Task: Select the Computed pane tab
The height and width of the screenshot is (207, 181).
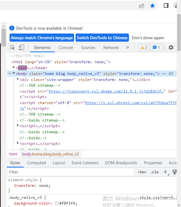Action: (37, 163)
